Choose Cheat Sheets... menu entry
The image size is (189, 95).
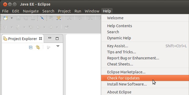pos(145,64)
